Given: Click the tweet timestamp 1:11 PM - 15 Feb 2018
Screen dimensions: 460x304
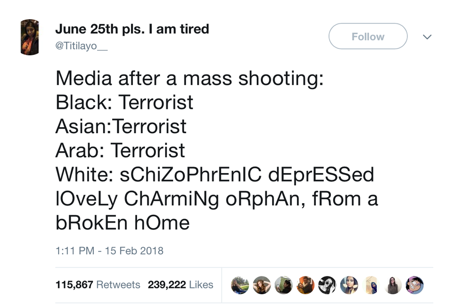Looking at the screenshot, I should click(x=109, y=251).
